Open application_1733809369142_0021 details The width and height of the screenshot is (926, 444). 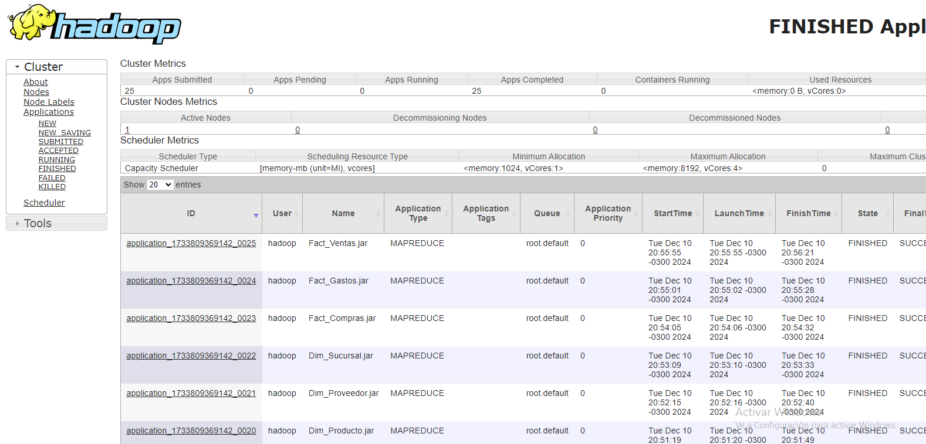[x=191, y=393]
